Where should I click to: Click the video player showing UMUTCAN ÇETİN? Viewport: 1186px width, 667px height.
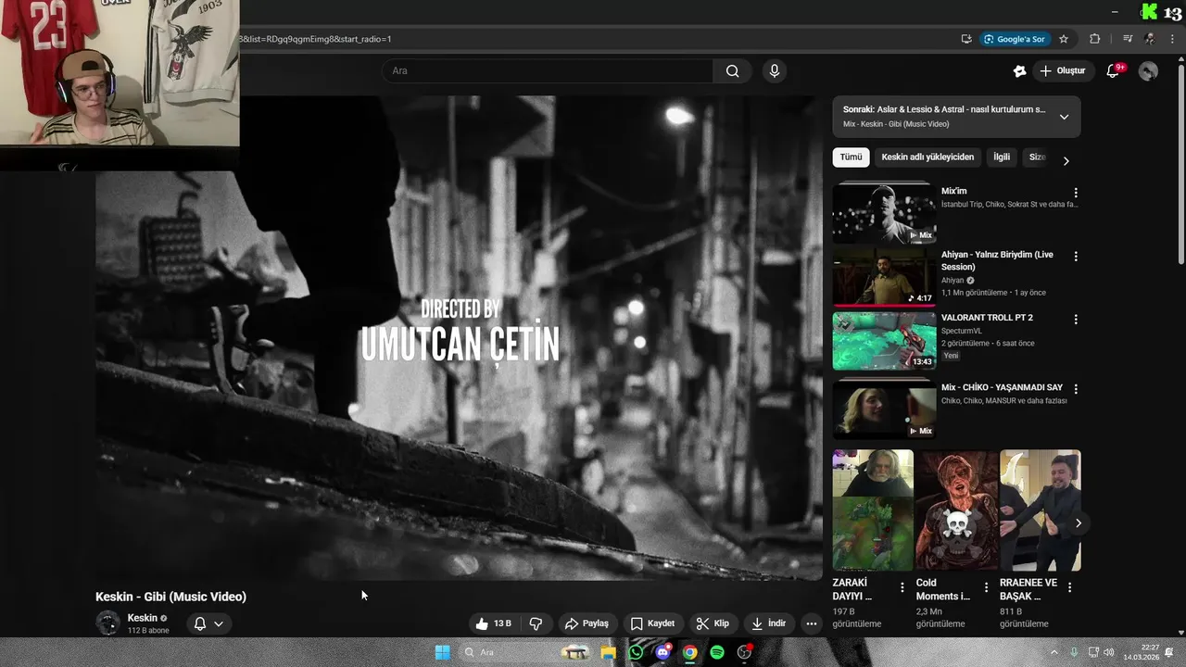click(459, 338)
